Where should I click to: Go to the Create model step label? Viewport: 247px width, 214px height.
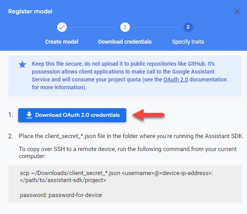(x=62, y=42)
